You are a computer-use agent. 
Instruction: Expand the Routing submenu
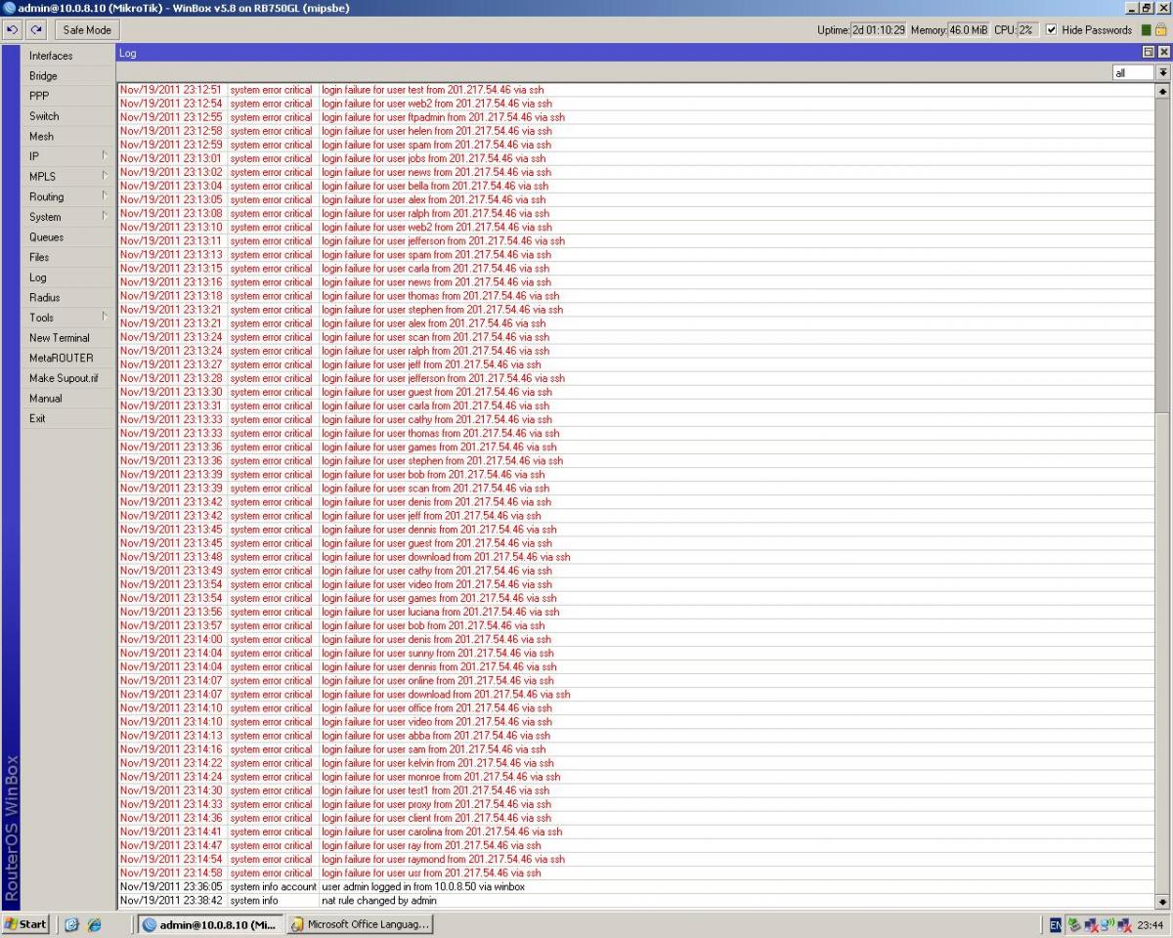tap(105, 196)
